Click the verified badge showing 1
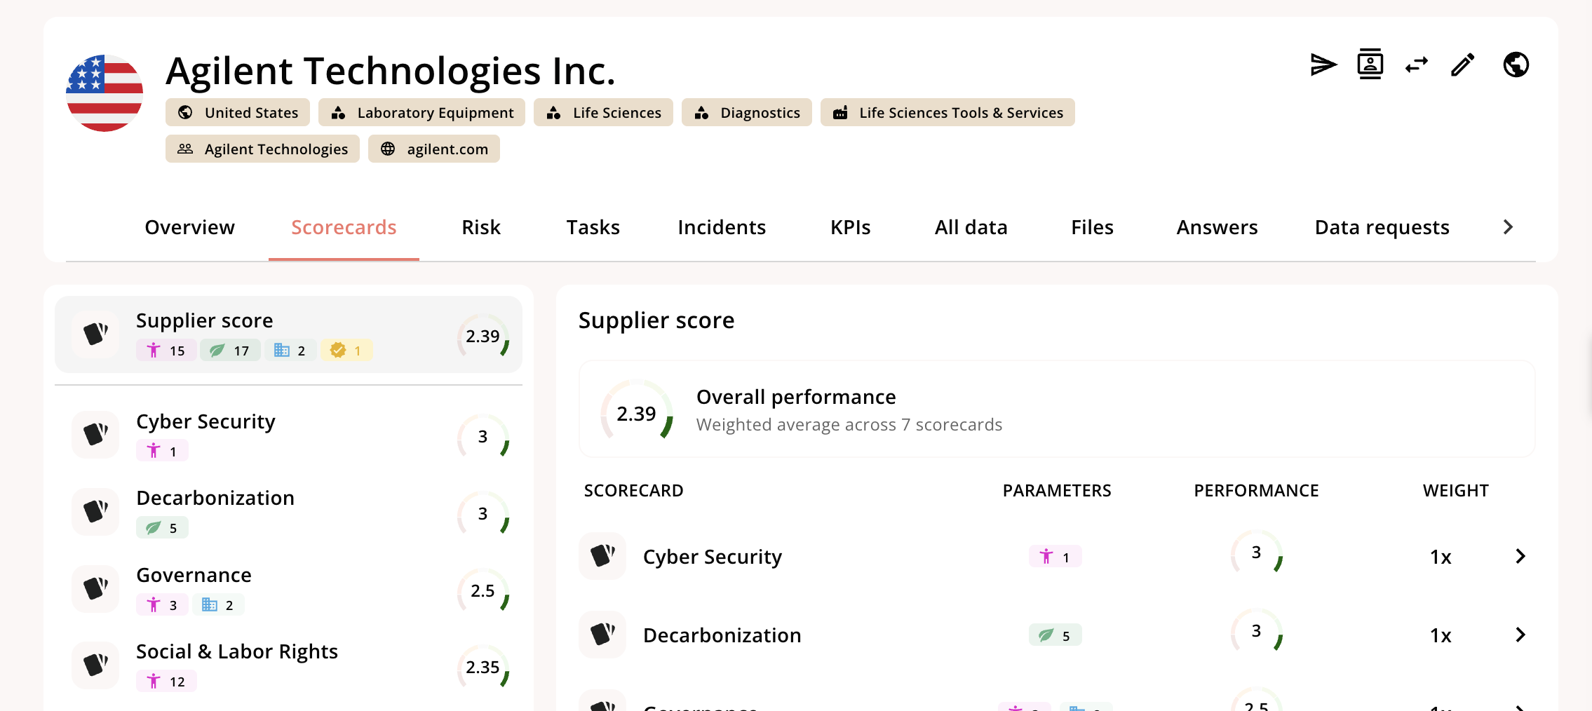Image resolution: width=1592 pixels, height=711 pixels. click(346, 350)
